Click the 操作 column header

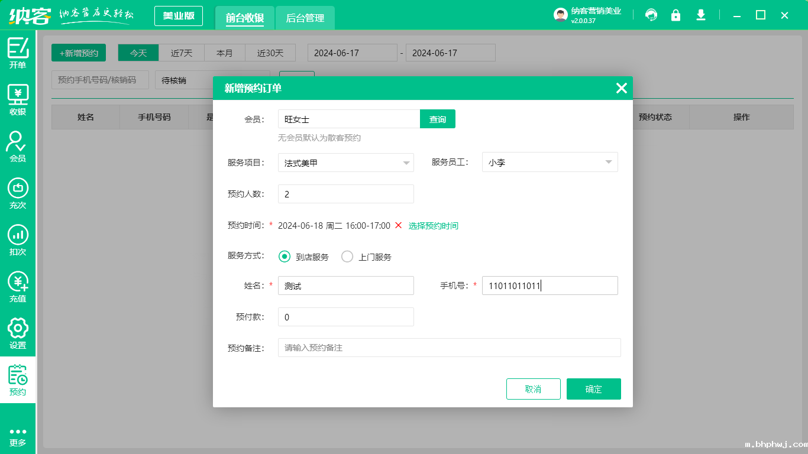click(x=742, y=117)
